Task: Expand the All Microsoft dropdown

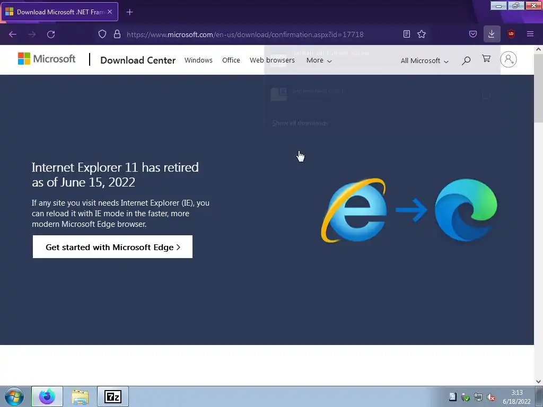Action: (x=424, y=60)
